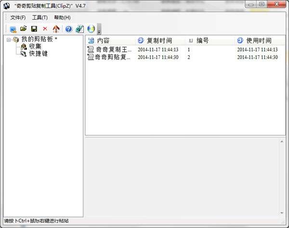Viewport: 289px width, 228px height.
Task: Click the globe toolbar icon
Action: click(91, 29)
